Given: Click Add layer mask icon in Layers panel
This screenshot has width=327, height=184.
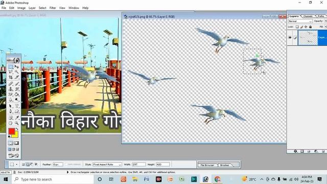Looking at the screenshot, I should [x=302, y=151].
